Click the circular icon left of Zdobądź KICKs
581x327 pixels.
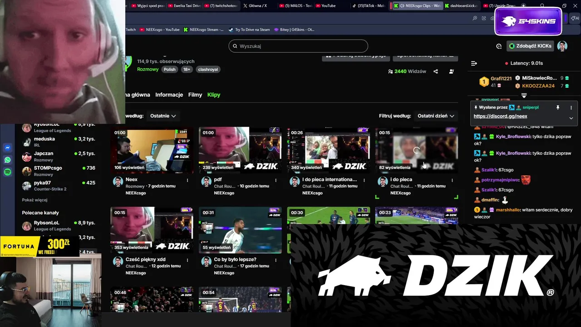[x=499, y=46]
